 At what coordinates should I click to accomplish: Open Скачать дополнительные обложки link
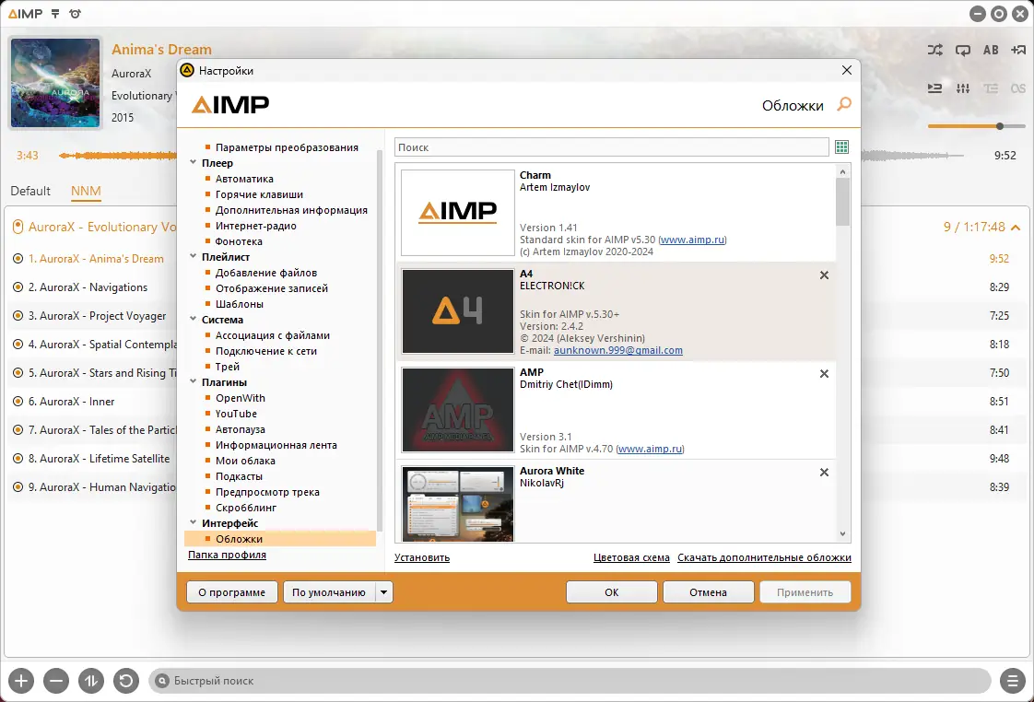(764, 557)
